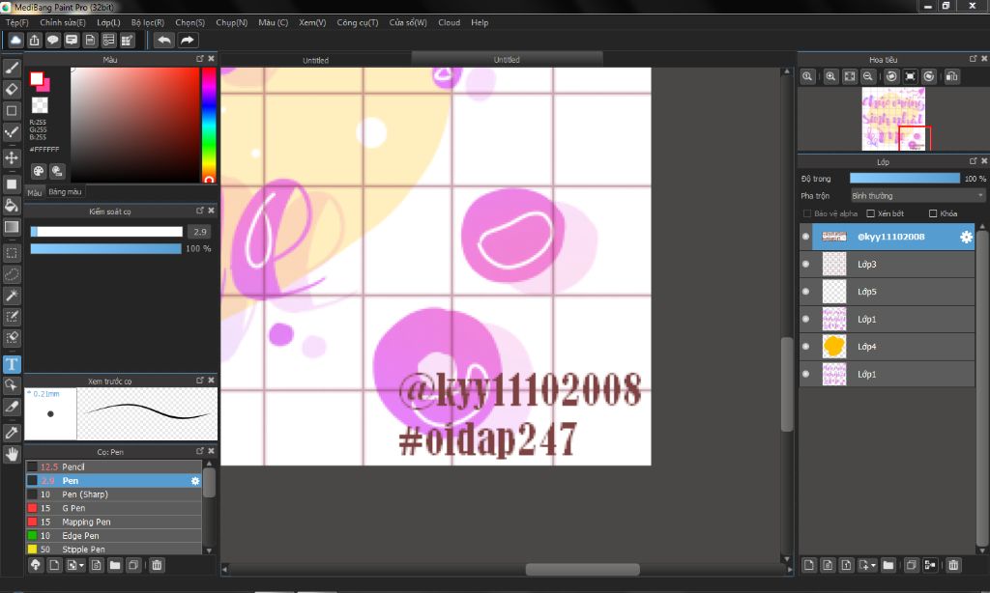Select the Edge Pen brush
Image resolution: width=990 pixels, height=593 pixels.
click(x=114, y=536)
